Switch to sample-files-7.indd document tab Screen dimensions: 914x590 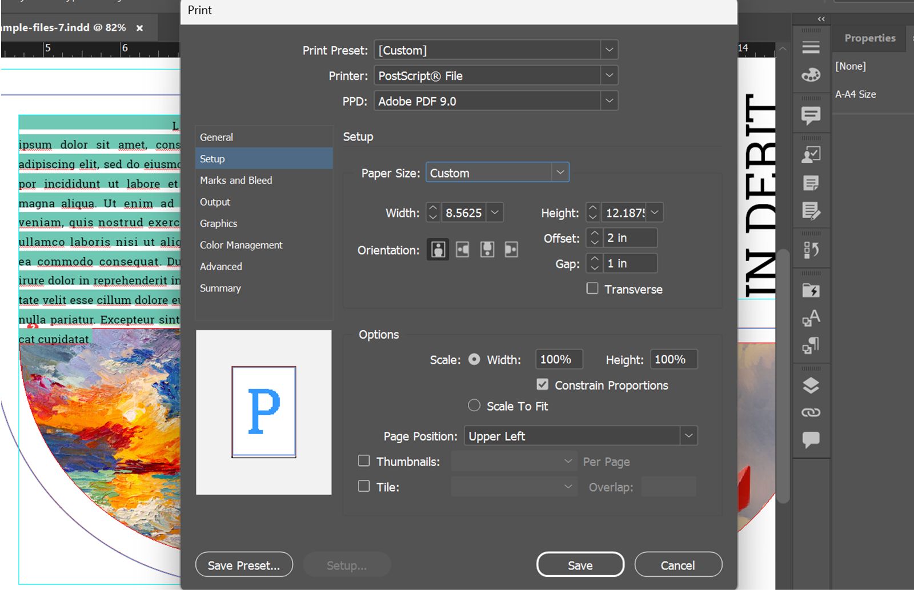pyautogui.click(x=63, y=27)
